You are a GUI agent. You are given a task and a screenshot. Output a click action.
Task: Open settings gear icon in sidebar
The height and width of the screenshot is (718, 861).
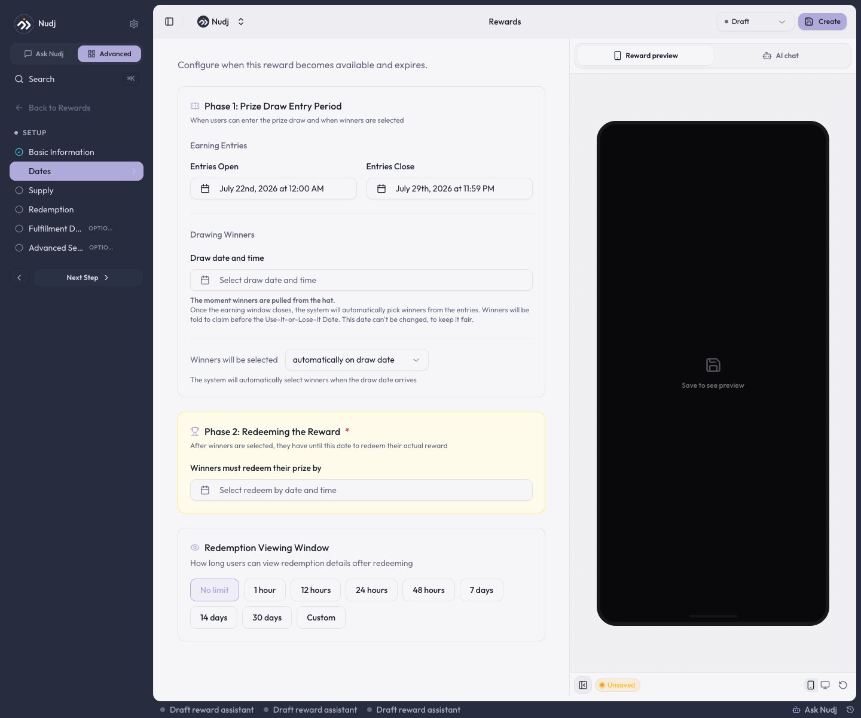point(134,24)
